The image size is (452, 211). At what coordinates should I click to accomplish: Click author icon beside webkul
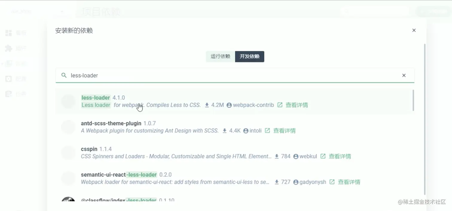click(296, 156)
